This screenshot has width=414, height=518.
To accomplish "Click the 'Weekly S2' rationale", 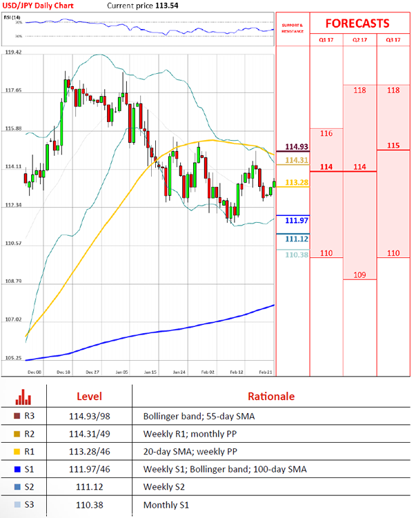I will pos(164,487).
